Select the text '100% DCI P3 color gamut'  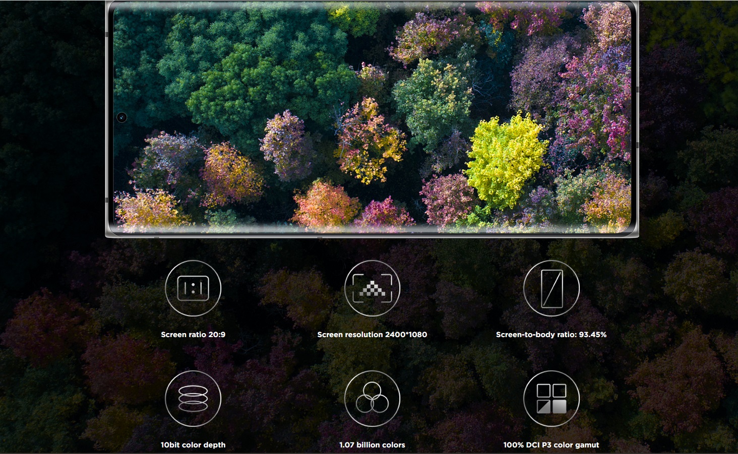pyautogui.click(x=551, y=445)
